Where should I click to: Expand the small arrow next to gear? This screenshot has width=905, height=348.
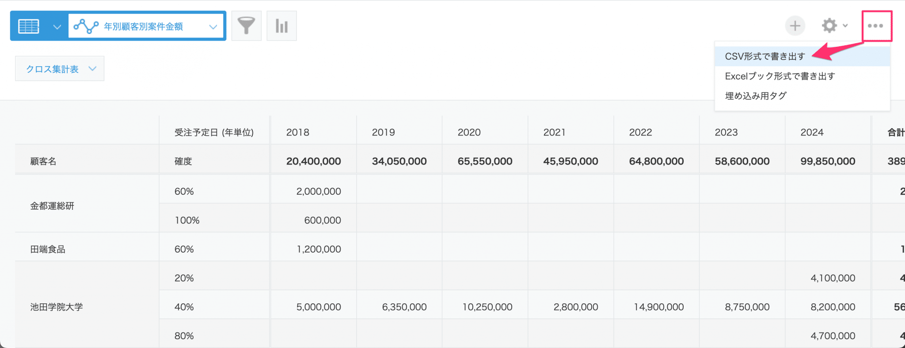coord(845,26)
